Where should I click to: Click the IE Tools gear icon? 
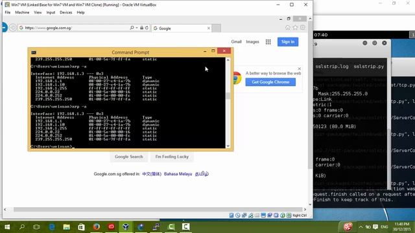coord(303,27)
